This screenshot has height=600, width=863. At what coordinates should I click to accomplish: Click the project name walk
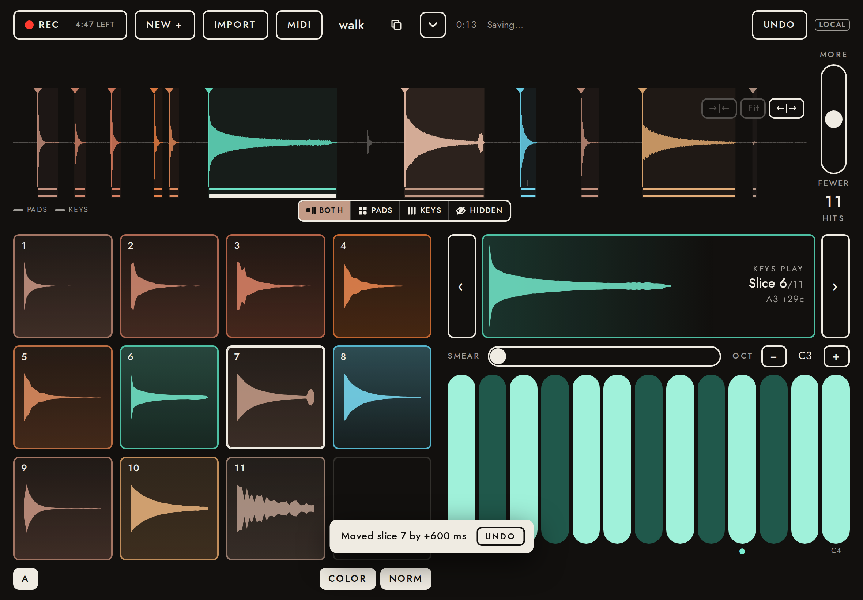tap(351, 25)
